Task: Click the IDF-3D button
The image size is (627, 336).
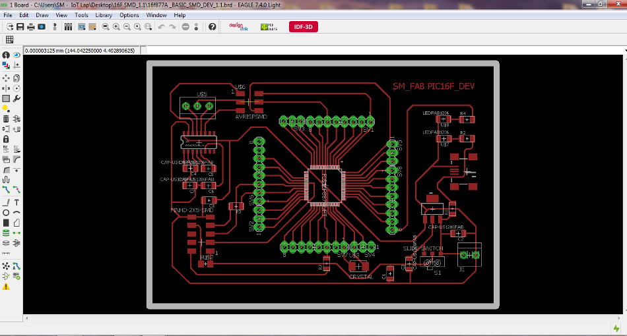Action: [x=304, y=27]
